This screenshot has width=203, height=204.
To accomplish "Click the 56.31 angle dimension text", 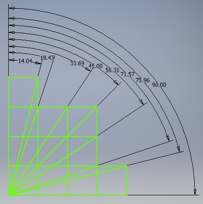I will click(x=112, y=70).
